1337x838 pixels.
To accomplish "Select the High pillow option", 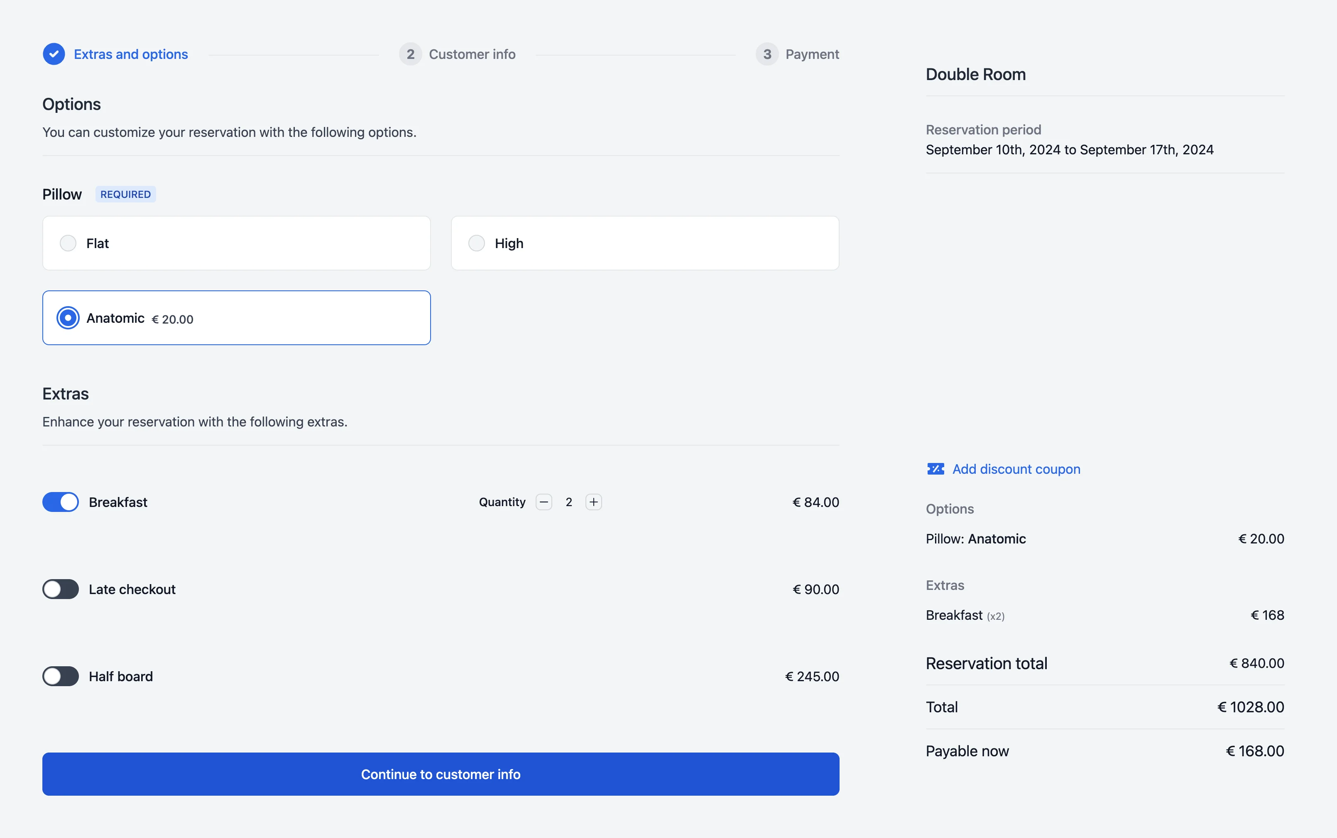I will 476,243.
